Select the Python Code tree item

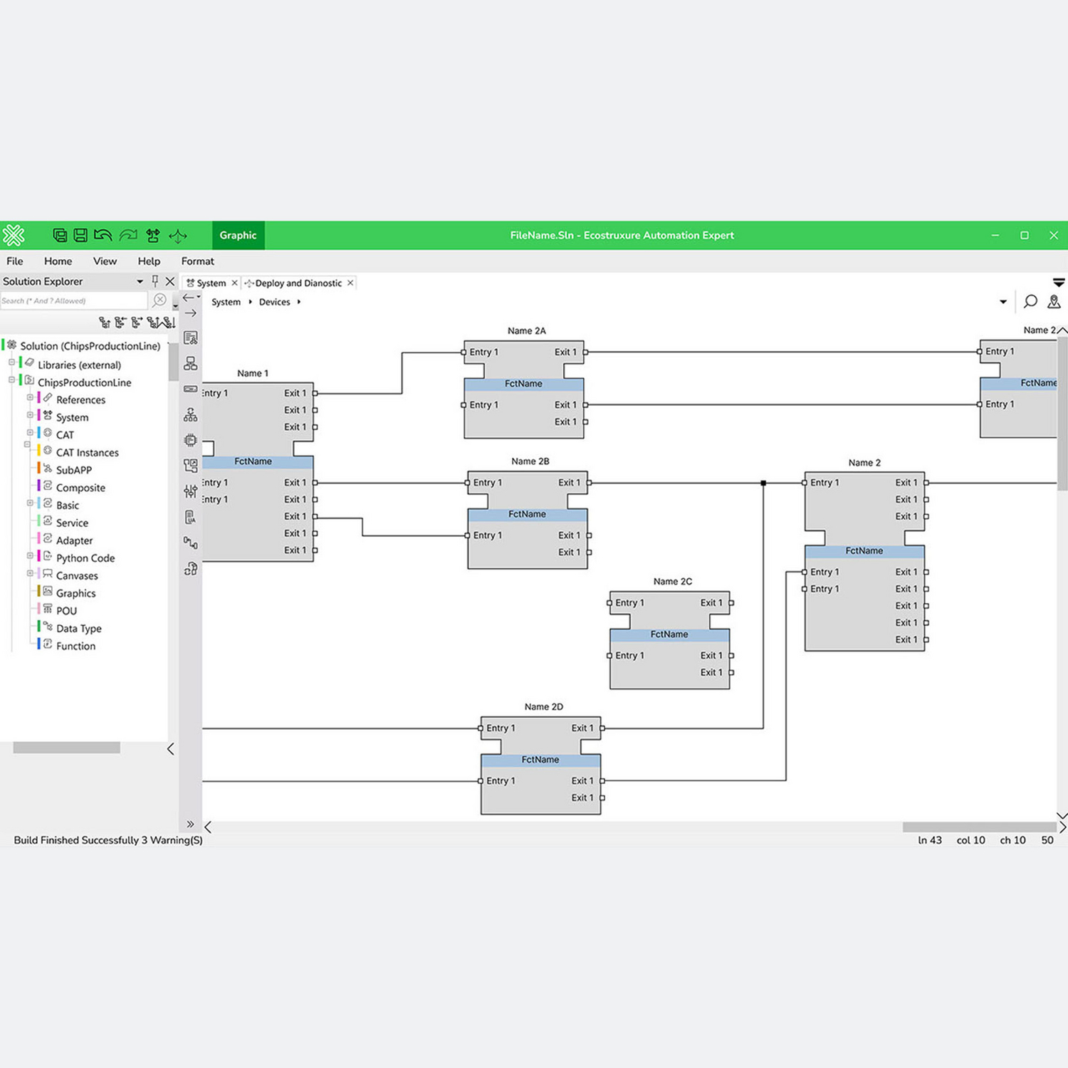pos(85,558)
